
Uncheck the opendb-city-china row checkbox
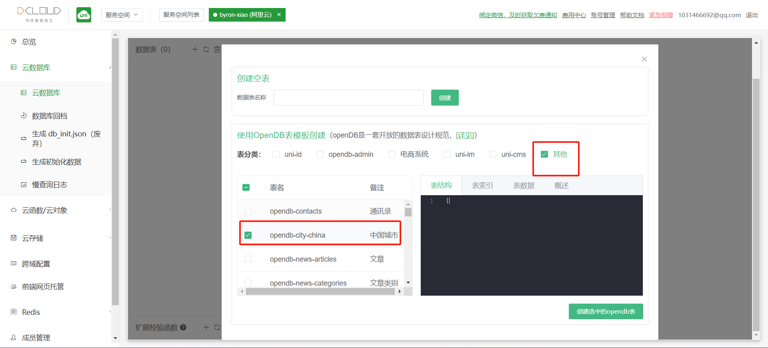248,235
